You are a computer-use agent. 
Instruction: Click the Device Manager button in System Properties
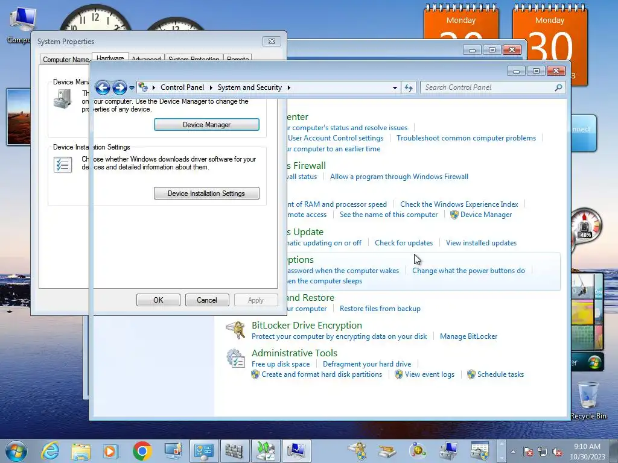(206, 124)
